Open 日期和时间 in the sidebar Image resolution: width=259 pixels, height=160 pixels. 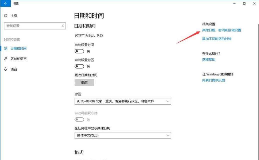[18, 48]
